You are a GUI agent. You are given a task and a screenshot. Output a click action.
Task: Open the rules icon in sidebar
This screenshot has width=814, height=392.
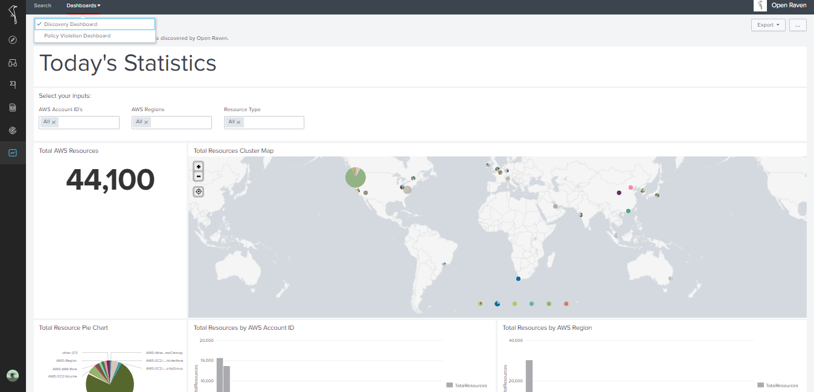point(13,85)
